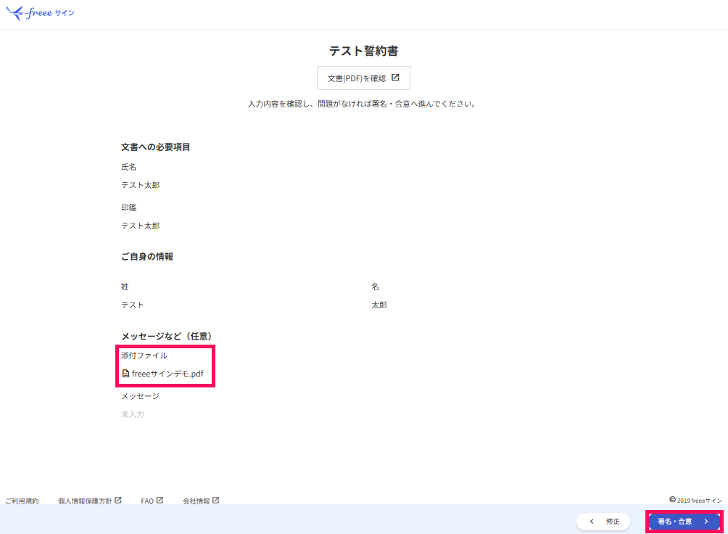Image resolution: width=728 pixels, height=534 pixels.
Task: Click the 氏名 field label
Action: coord(128,167)
